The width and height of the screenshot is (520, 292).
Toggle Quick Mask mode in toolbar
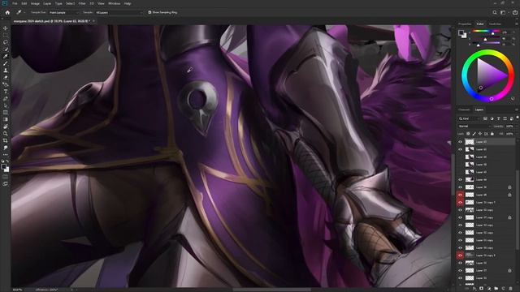[6, 177]
